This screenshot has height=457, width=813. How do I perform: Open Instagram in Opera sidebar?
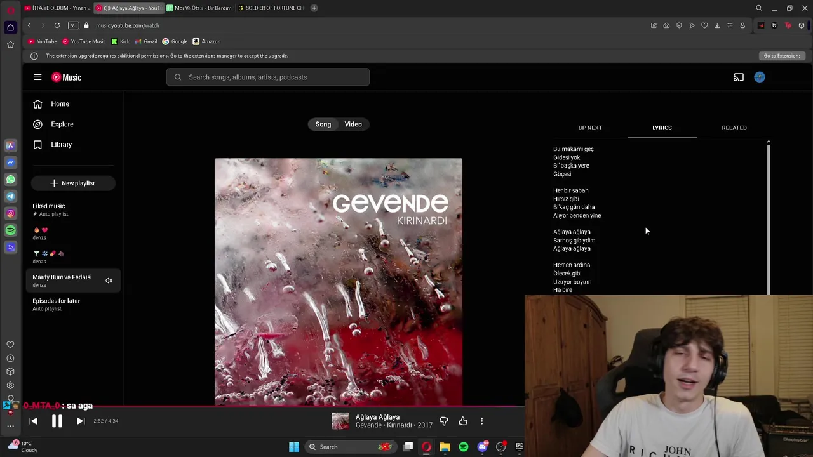tap(10, 213)
